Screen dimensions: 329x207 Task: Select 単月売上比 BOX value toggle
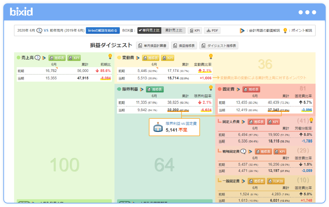149,30
